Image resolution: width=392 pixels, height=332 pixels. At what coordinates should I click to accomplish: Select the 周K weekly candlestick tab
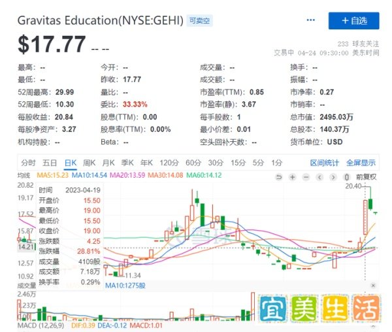click(x=90, y=163)
